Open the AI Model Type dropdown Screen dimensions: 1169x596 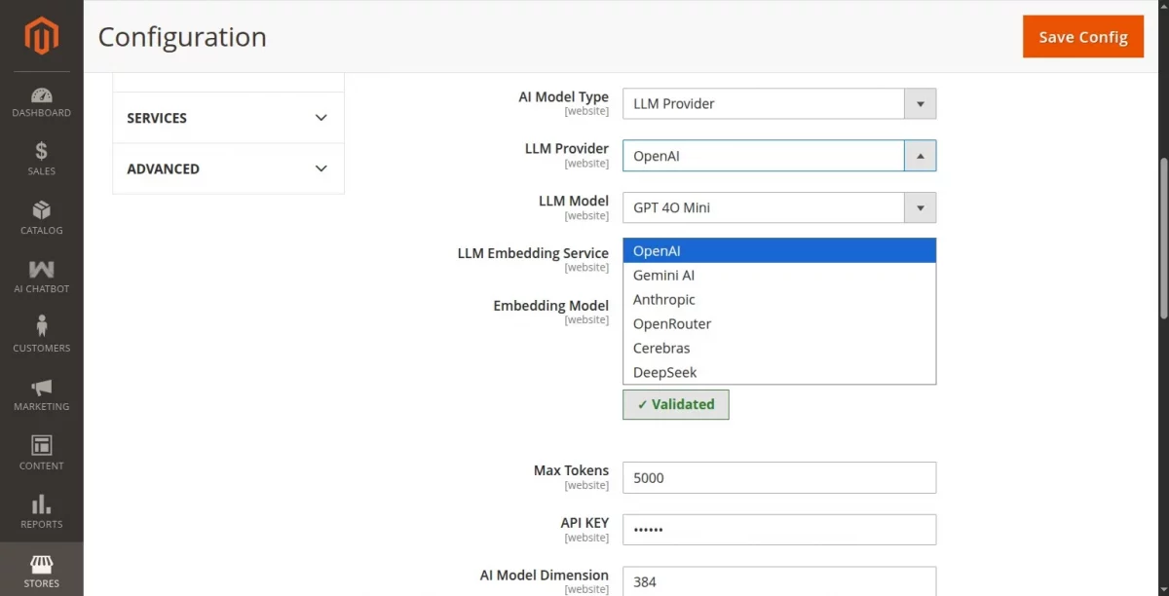tap(778, 103)
